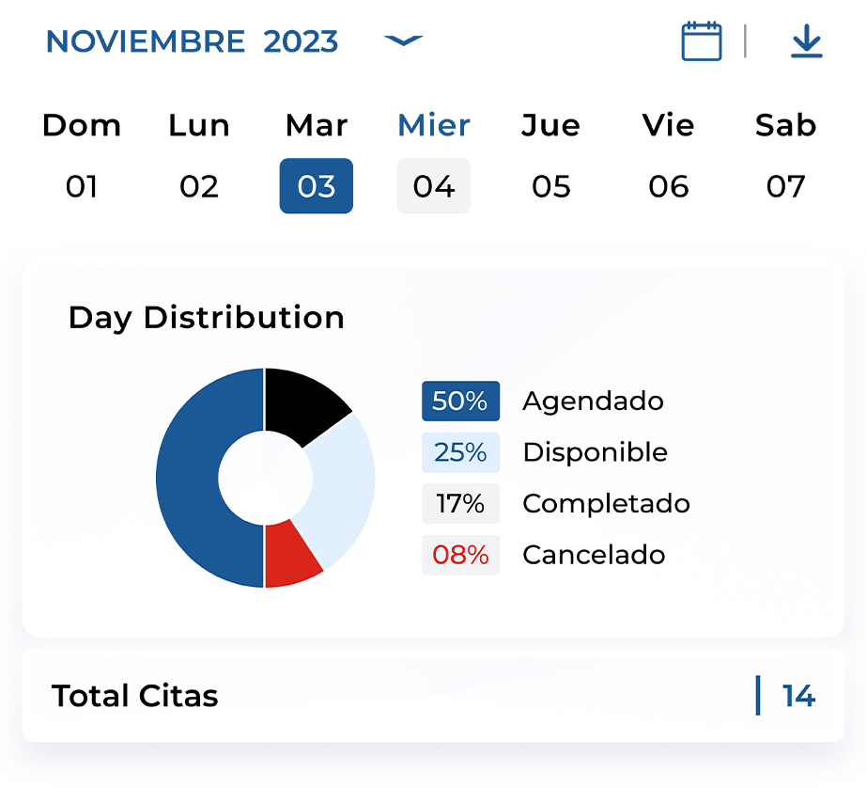Click the Day Distribution heading

pos(207,318)
